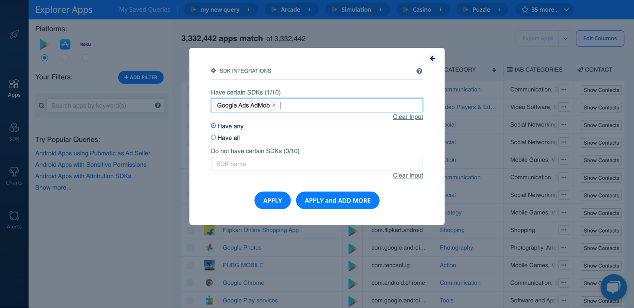Open options menu for Simulation query
This screenshot has width=634, height=308.
tap(381, 9)
